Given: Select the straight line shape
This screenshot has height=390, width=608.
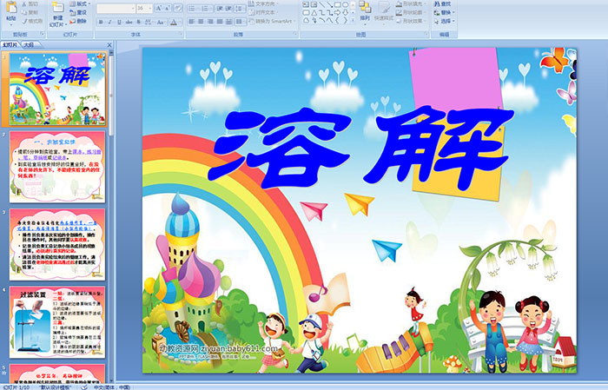Looking at the screenshot, I should click(322, 4).
